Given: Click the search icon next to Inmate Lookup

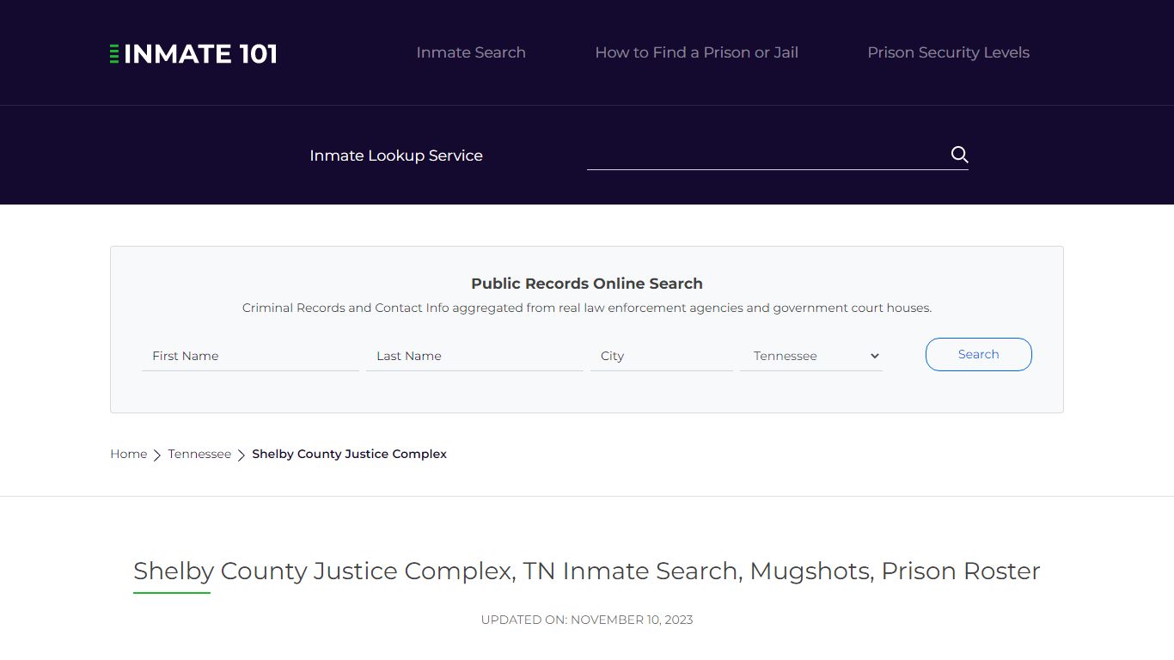Looking at the screenshot, I should 959,155.
